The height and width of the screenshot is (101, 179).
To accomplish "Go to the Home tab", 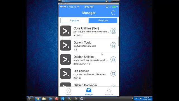I will click(69, 91).
